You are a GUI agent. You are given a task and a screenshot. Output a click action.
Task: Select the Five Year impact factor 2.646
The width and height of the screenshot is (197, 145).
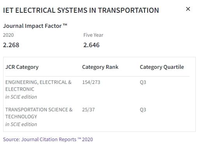tap(91, 45)
